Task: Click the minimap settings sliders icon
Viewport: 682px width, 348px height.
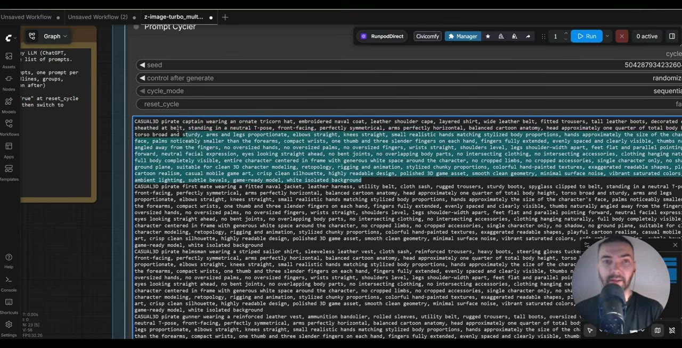Action: coord(587,245)
